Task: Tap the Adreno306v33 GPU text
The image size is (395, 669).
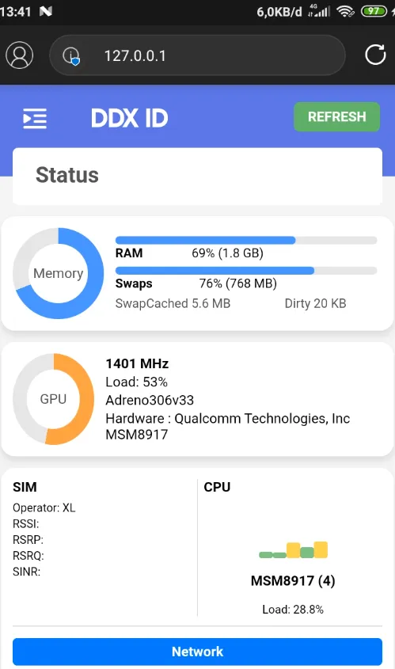Action: point(150,400)
